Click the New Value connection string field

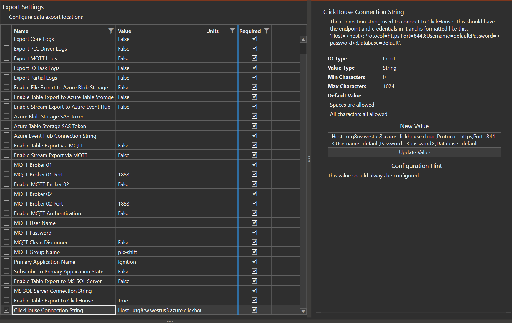pos(414,140)
